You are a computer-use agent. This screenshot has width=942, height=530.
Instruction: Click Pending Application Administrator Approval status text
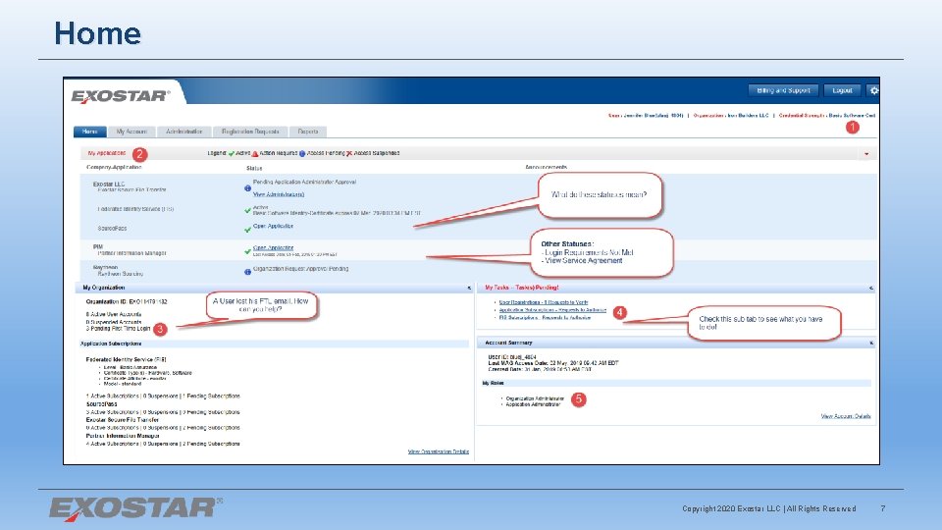(304, 183)
